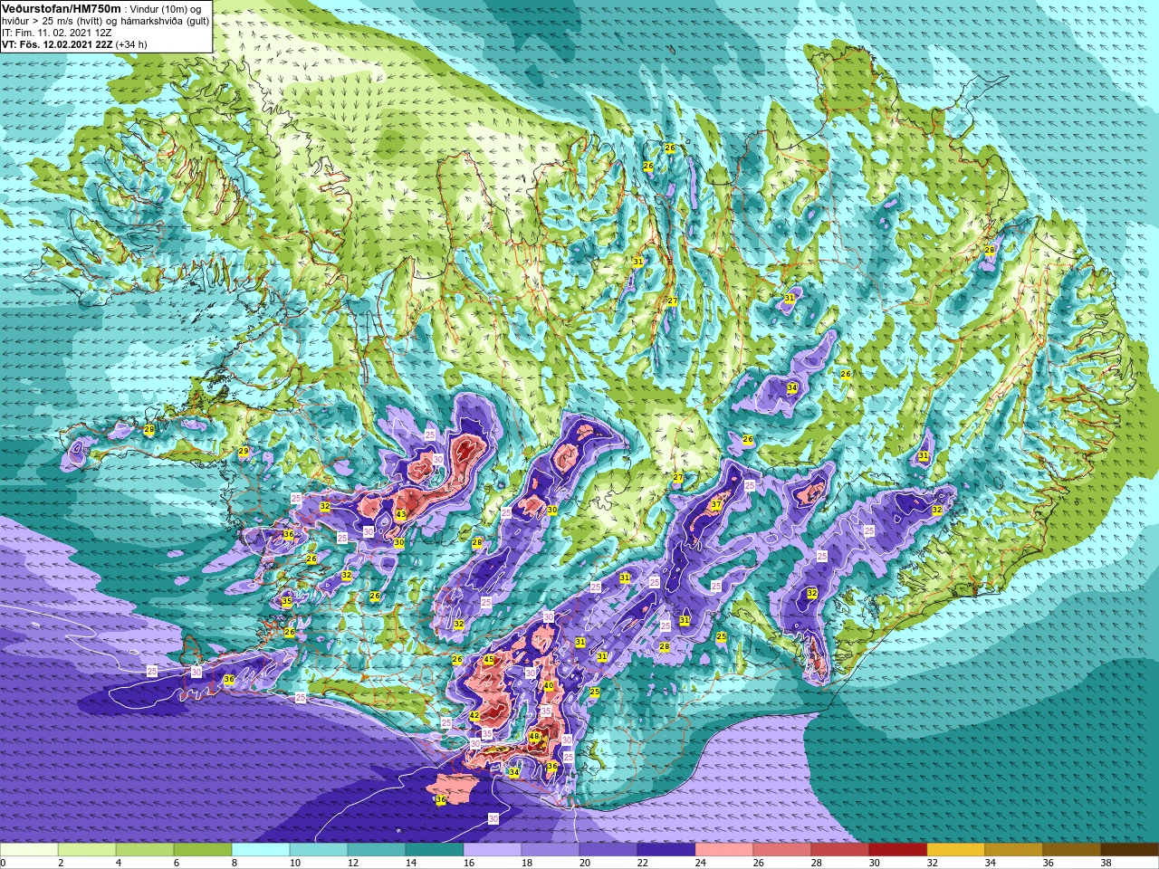Click the legend tick number 8
This screenshot has height=869, width=1159.
235,863
